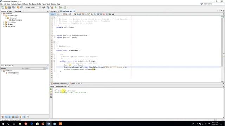Click the Re-run with different parameters icon in Output
The image size is (225, 126).
point(51,92)
